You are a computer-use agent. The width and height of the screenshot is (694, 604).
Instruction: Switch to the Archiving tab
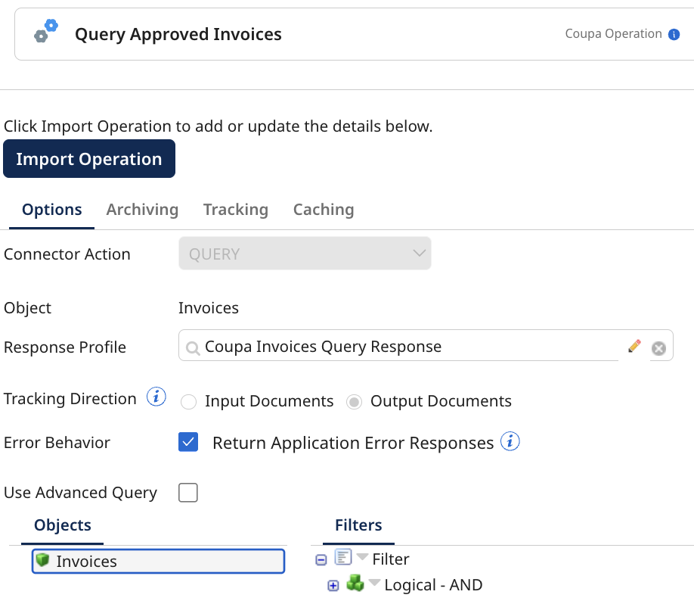click(x=142, y=210)
